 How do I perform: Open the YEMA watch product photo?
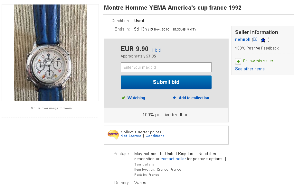point(50,53)
